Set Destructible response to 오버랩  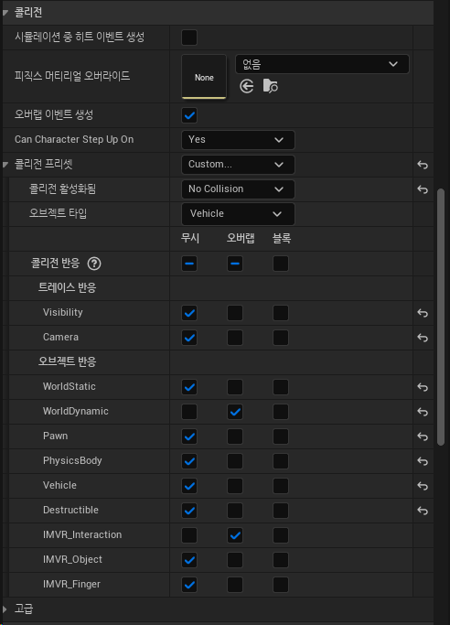pos(235,511)
